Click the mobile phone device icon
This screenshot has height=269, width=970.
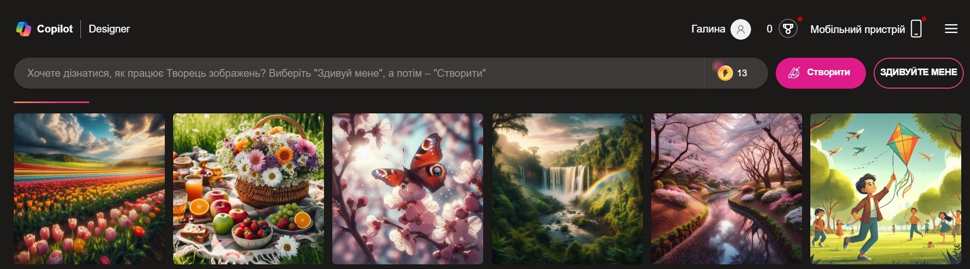916,29
